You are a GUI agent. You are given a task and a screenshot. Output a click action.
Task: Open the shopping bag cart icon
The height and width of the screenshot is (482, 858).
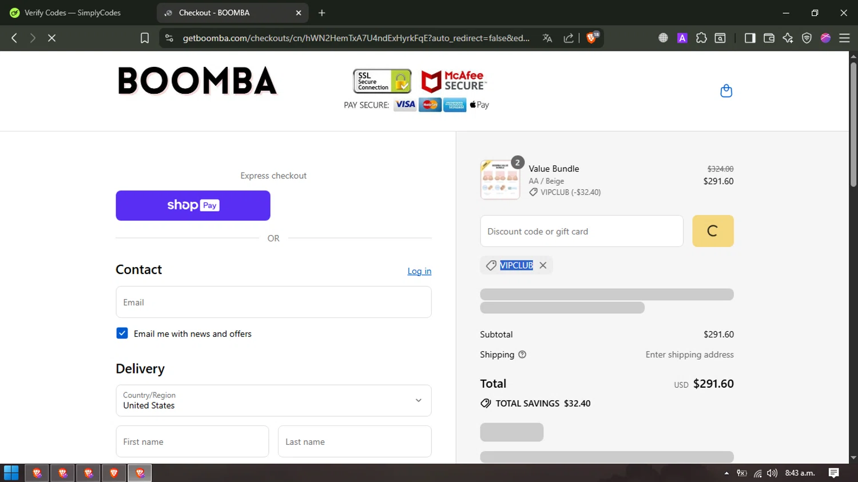726,91
